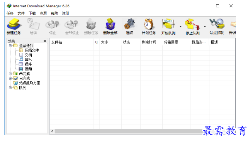Maximize the Internet Download Manager window
This screenshot has width=250, height=143.
click(218, 6)
